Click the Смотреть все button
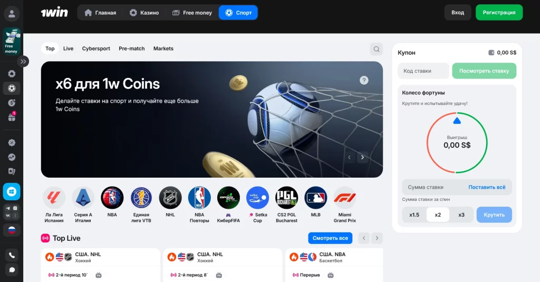540x282 pixels. coord(330,238)
